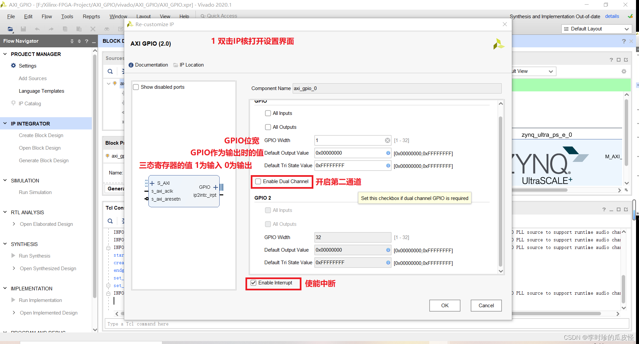The width and height of the screenshot is (639, 344).
Task: Click Generate Block Design
Action: (x=44, y=161)
